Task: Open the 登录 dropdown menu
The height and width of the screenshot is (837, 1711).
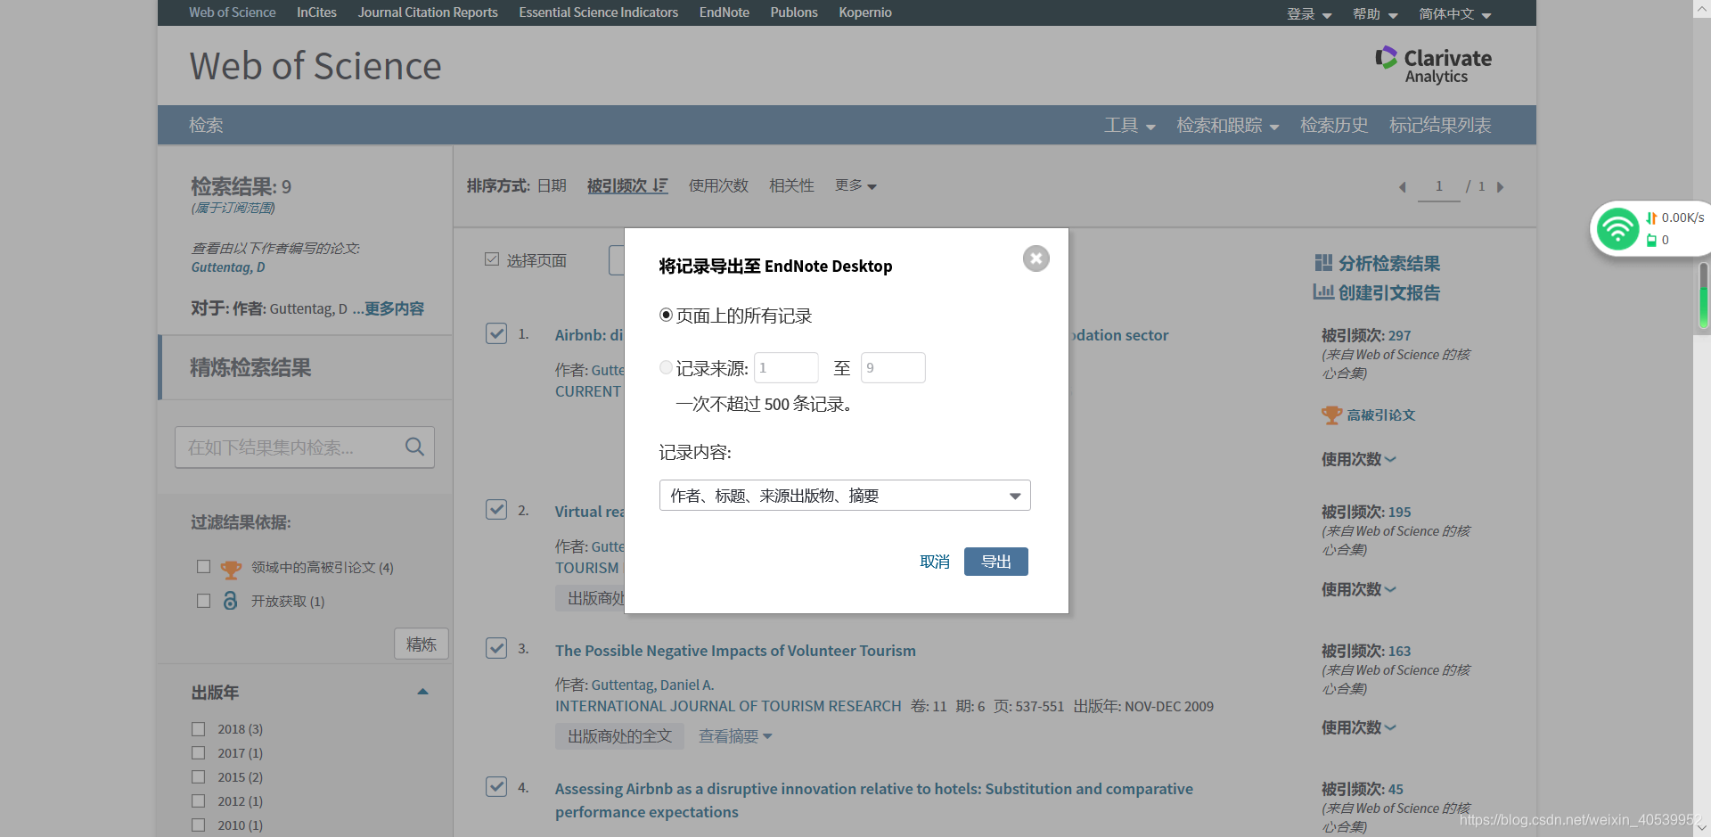Action: click(1309, 14)
